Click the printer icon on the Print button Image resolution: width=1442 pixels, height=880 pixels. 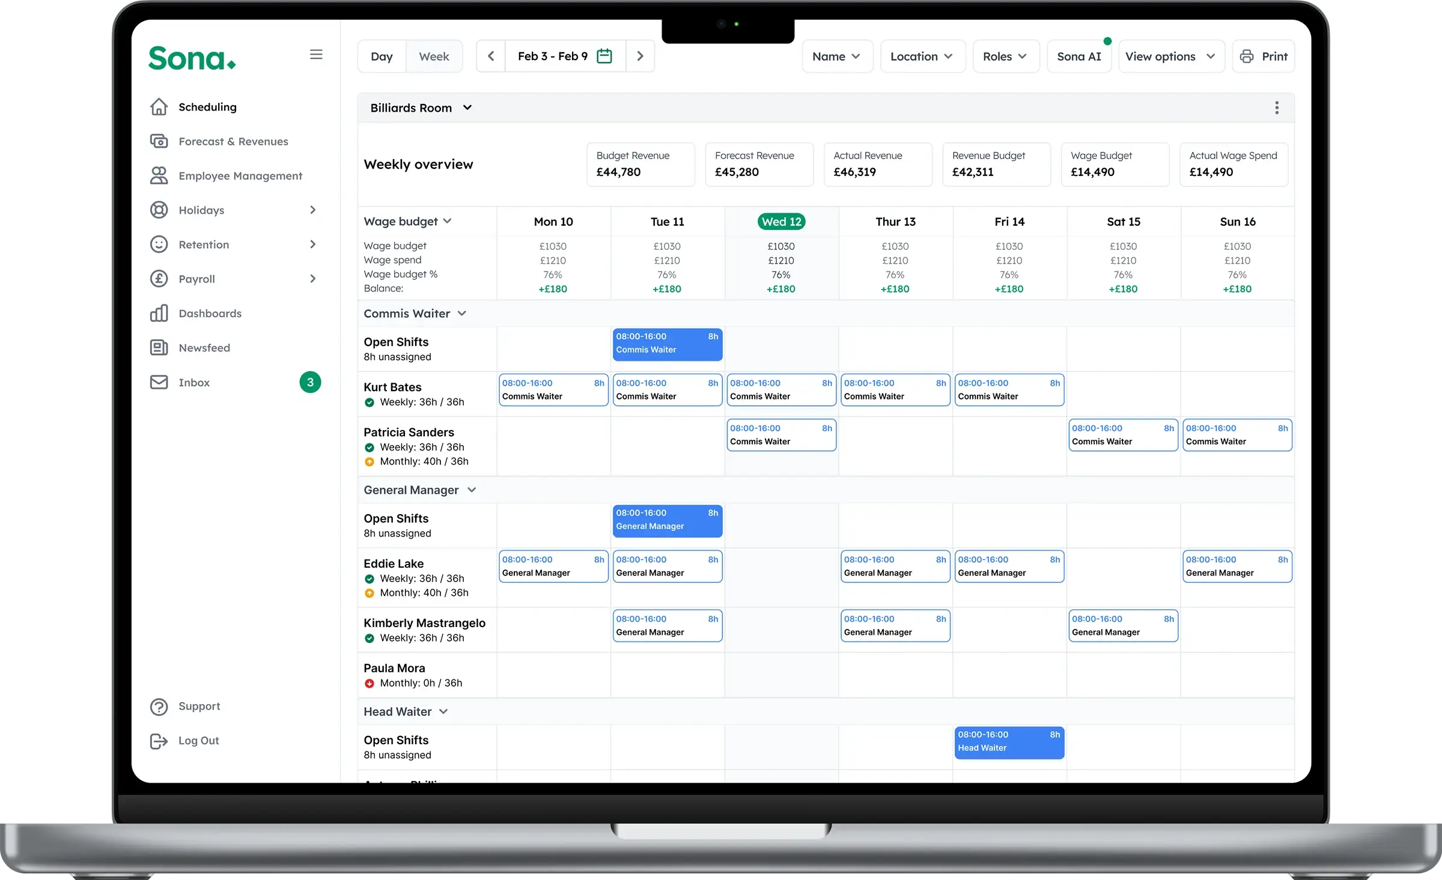point(1247,56)
